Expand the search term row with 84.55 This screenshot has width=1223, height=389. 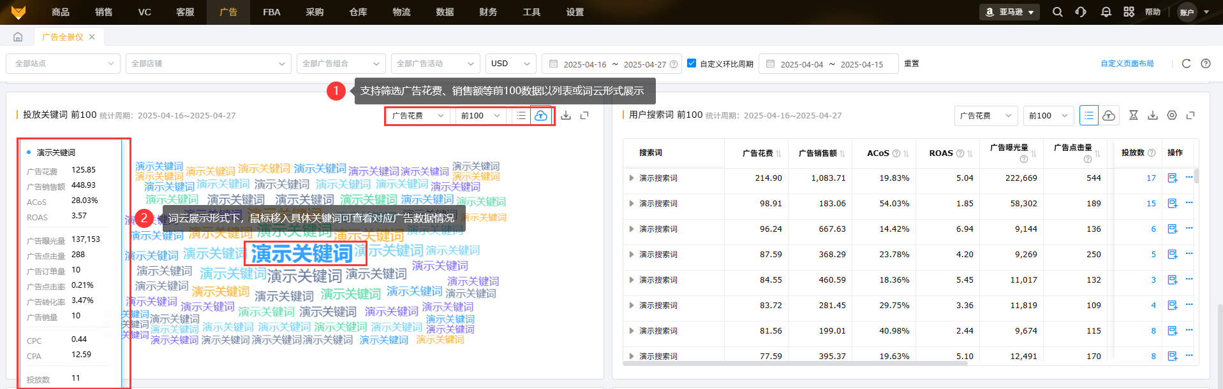(632, 280)
